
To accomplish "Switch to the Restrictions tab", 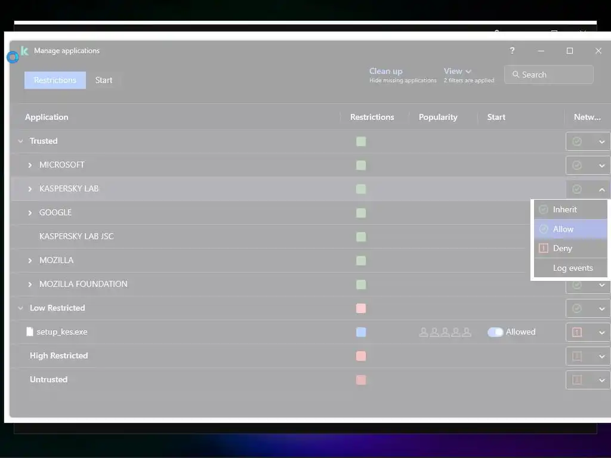I will pyautogui.click(x=55, y=80).
